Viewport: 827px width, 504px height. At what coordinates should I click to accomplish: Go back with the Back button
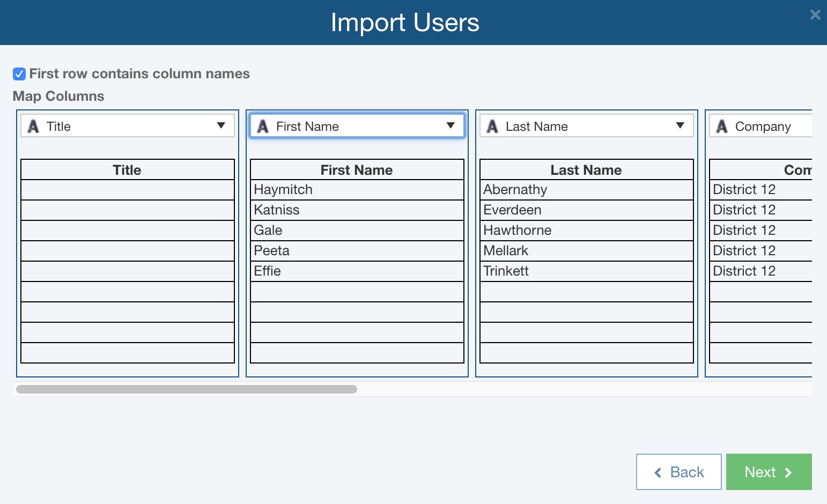tap(678, 472)
